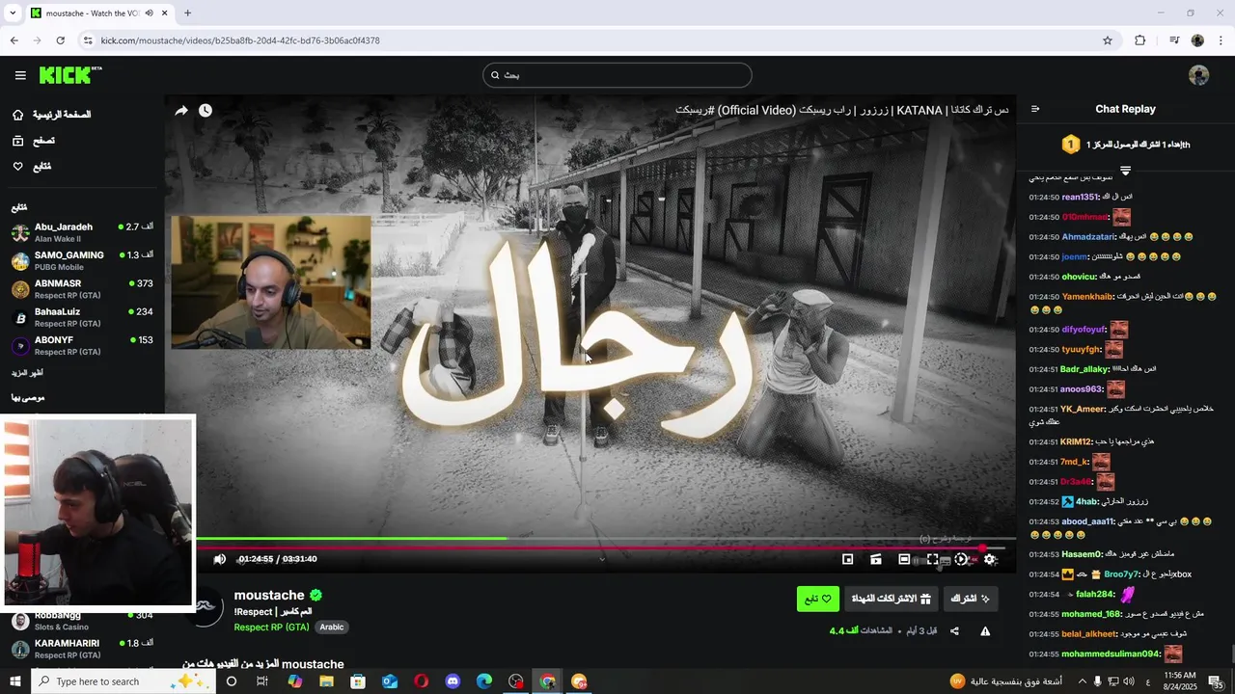Screen dimensions: 1235x694
Task: Open the moustache channel name
Action: [x=269, y=596]
